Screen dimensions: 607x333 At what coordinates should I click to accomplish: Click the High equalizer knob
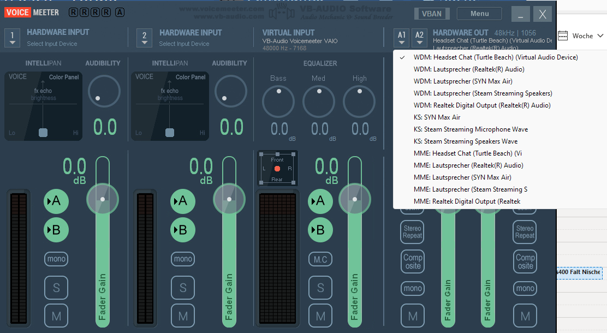[359, 102]
